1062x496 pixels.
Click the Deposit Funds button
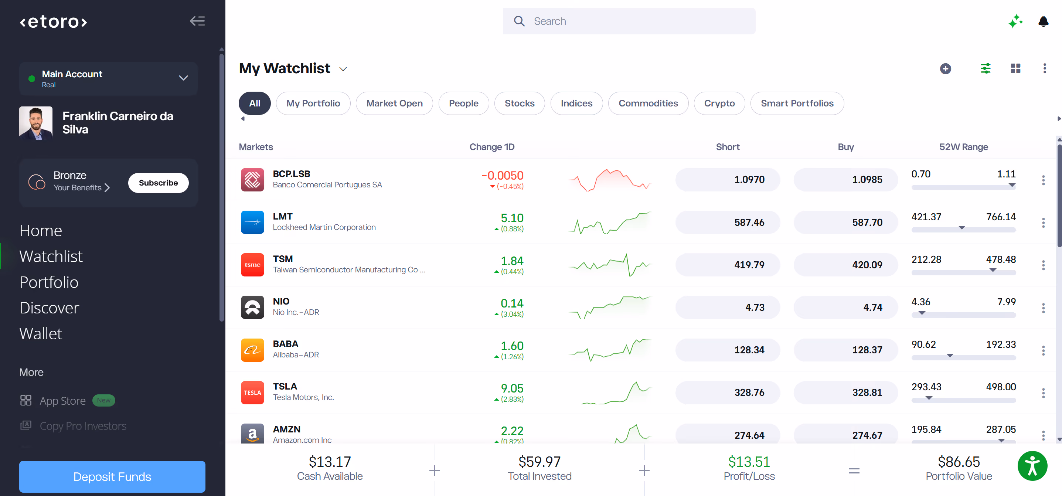(x=112, y=476)
